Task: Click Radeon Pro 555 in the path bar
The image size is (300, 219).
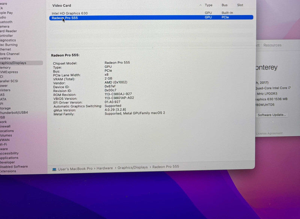Action: [166, 166]
